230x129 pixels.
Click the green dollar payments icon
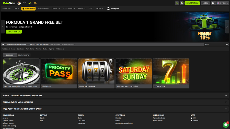(177, 3)
